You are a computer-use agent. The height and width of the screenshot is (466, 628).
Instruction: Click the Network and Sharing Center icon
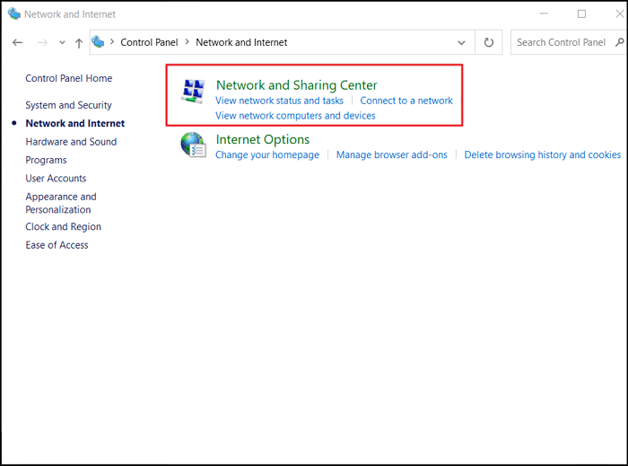[193, 92]
